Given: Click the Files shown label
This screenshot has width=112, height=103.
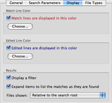Looking at the screenshot, I should [17, 95].
